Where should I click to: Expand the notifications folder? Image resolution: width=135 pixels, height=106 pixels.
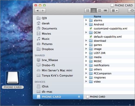pyautogui.click(x=86, y=65)
